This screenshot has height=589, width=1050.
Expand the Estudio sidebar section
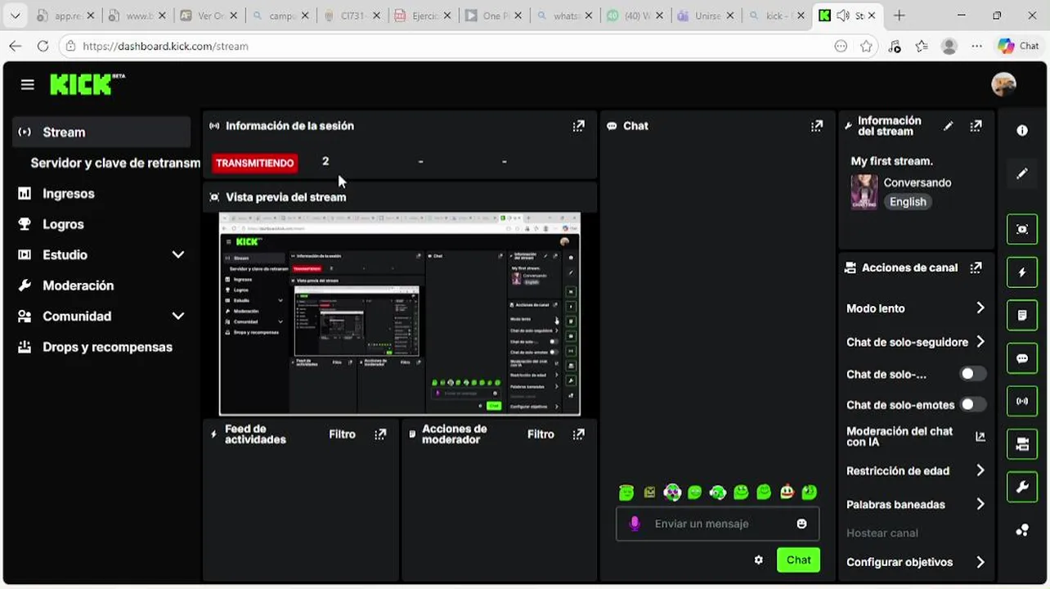pos(177,254)
